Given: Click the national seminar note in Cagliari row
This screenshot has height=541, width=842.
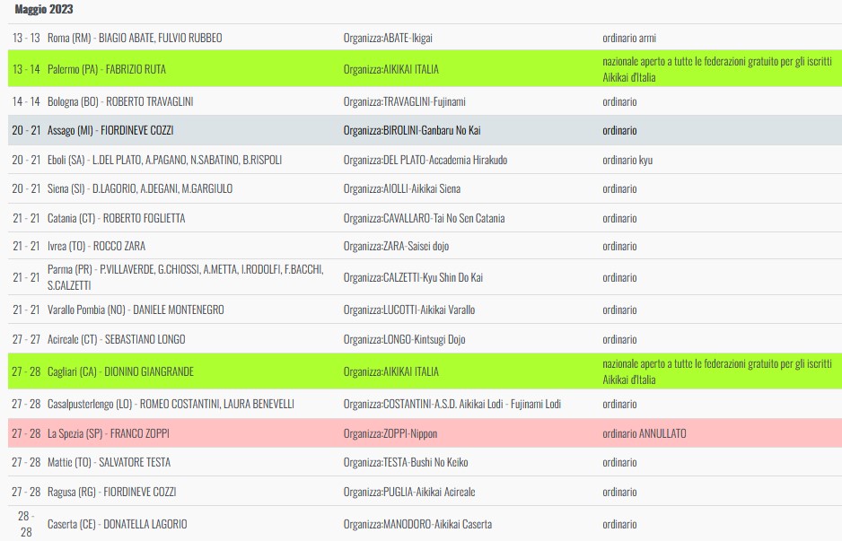Looking at the screenshot, I should point(717,371).
